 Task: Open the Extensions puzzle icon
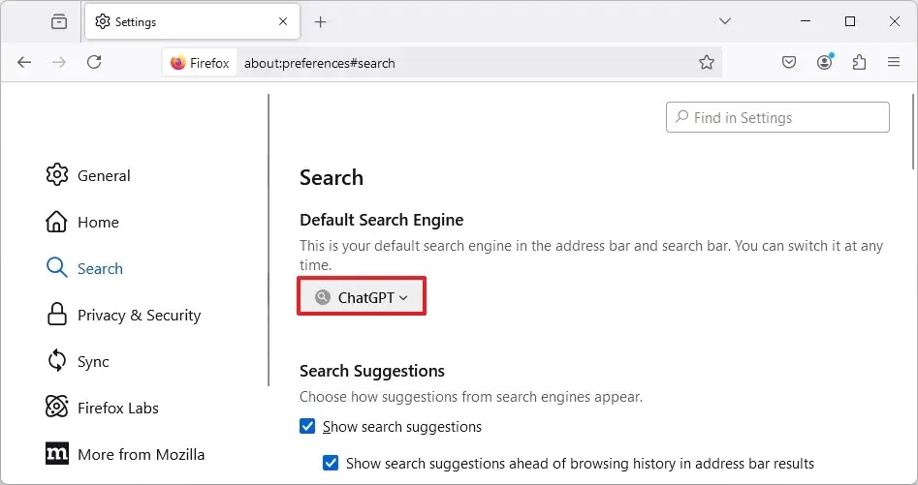click(x=860, y=62)
